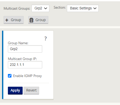Open help via the question mark icon
This screenshot has height=105, width=120.
[x=46, y=39]
